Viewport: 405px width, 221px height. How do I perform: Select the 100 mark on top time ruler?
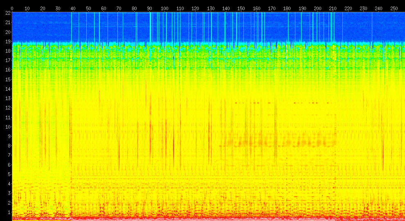pyautogui.click(x=164, y=8)
